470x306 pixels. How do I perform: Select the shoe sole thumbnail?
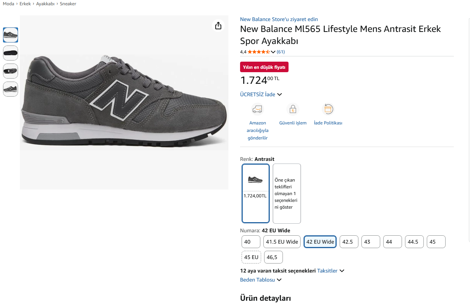(x=11, y=53)
